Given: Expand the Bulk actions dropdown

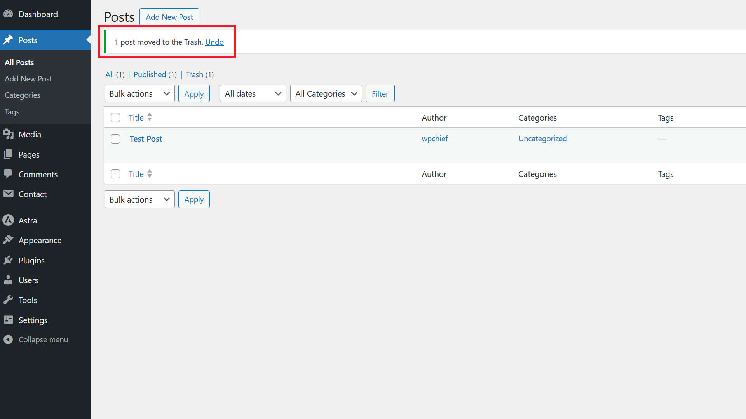Looking at the screenshot, I should click(x=139, y=93).
